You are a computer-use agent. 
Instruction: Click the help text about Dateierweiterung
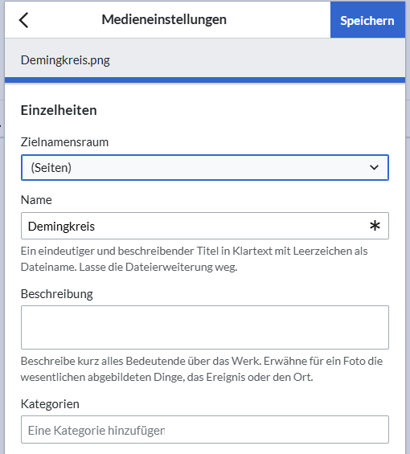194,259
